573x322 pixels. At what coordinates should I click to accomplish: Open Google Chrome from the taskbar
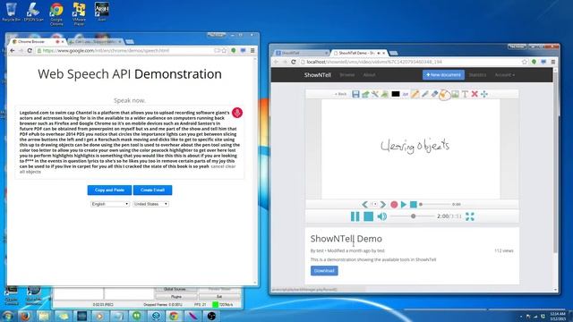click(174, 316)
